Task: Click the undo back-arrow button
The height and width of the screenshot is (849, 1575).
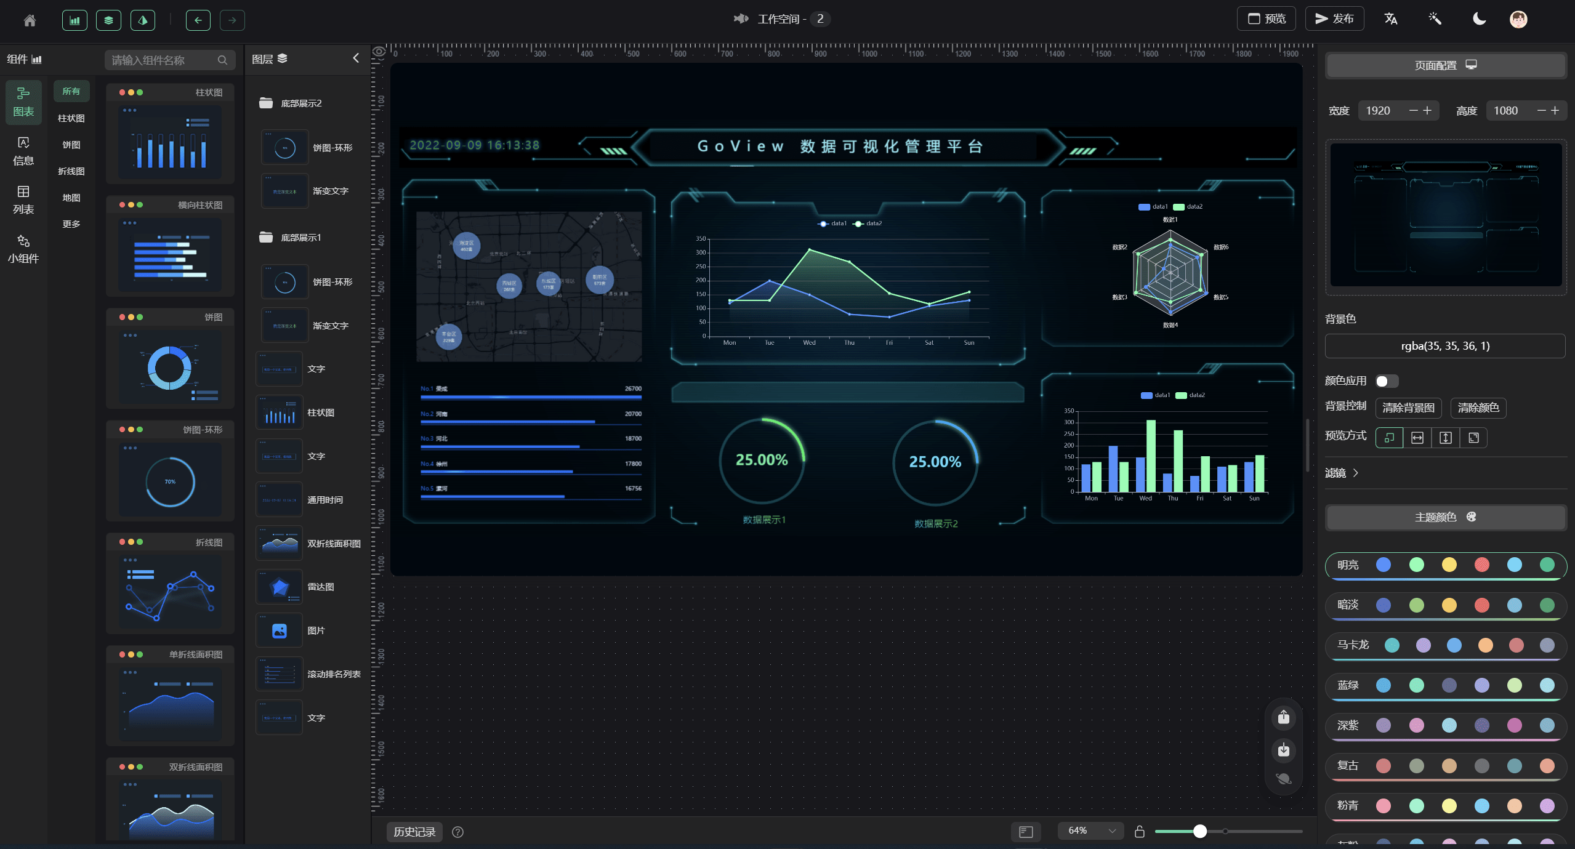Action: pos(198,20)
